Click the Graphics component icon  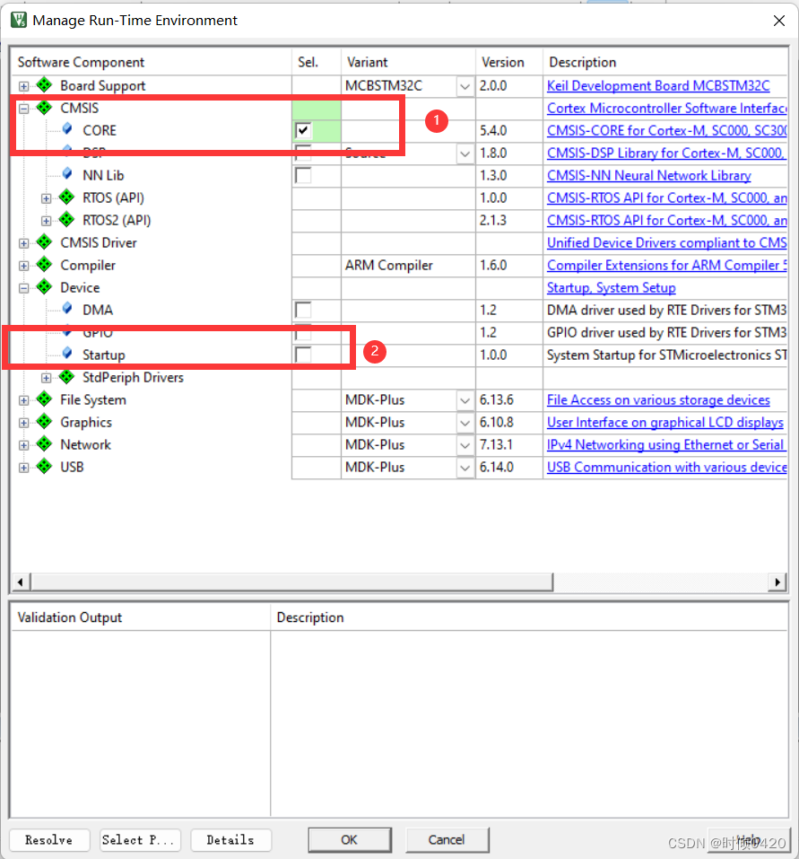pos(44,421)
